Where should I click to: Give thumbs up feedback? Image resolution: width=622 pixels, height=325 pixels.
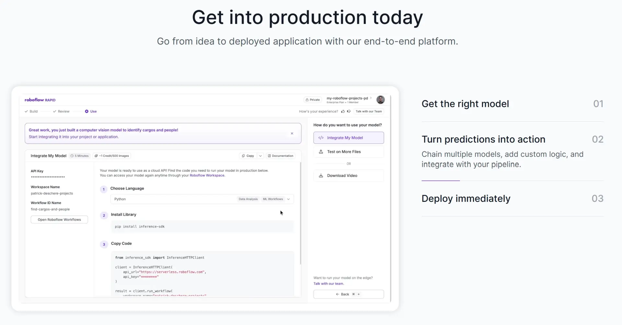click(343, 111)
